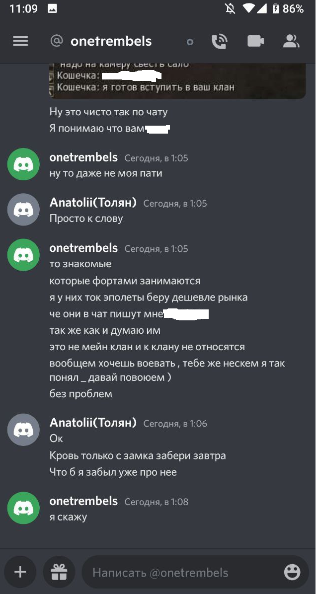
Task: Open the hamburger navigation menu
Action: 20,41
